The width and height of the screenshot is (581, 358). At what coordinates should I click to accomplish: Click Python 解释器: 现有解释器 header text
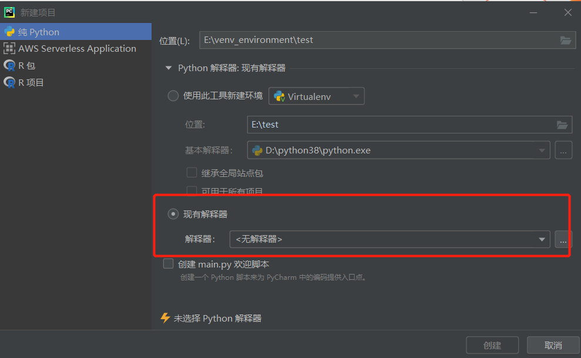[x=231, y=68]
